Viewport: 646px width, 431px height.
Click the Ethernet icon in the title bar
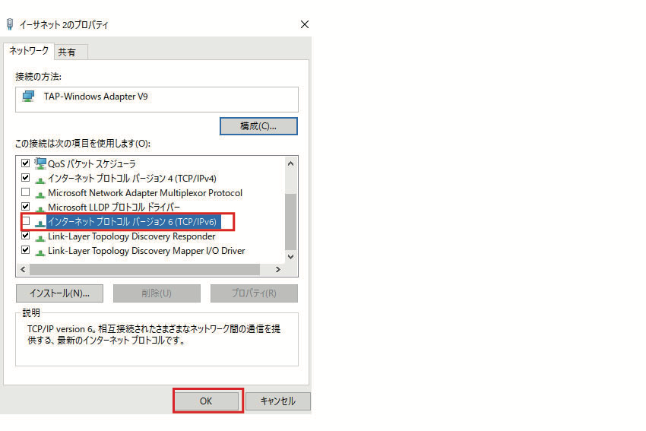point(10,24)
